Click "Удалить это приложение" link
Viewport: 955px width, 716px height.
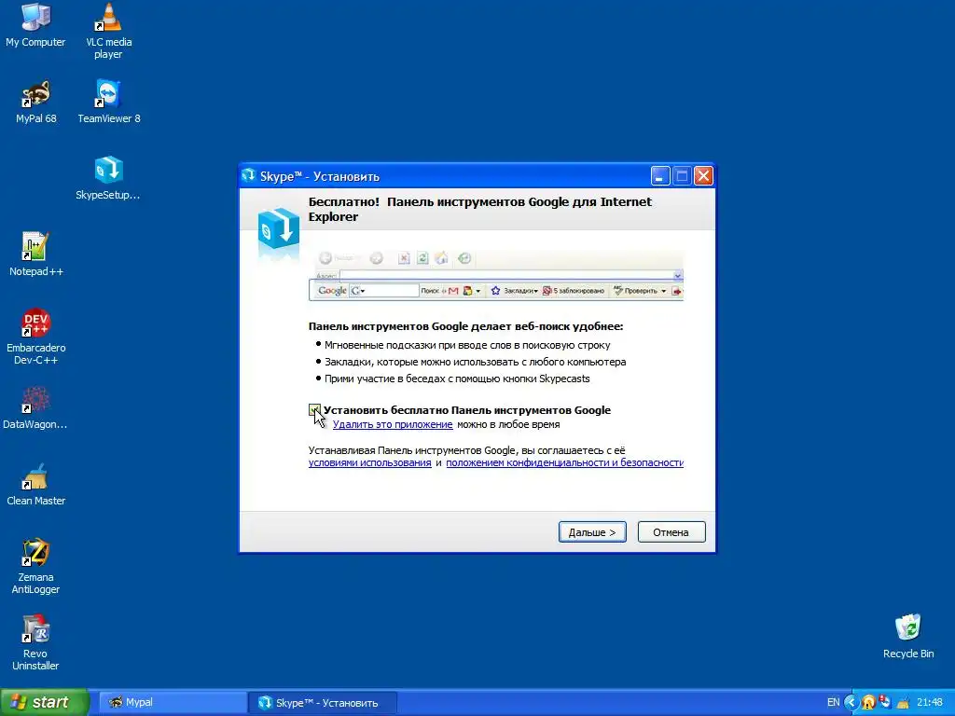(x=393, y=424)
